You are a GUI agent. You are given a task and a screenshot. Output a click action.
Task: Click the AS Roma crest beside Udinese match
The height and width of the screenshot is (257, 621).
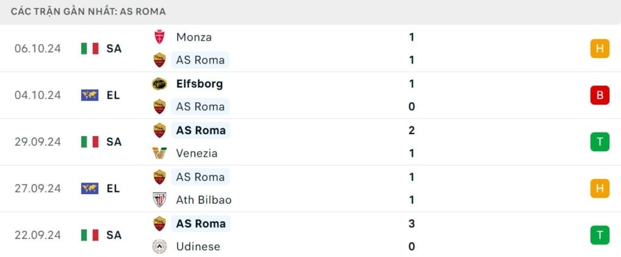tap(159, 224)
